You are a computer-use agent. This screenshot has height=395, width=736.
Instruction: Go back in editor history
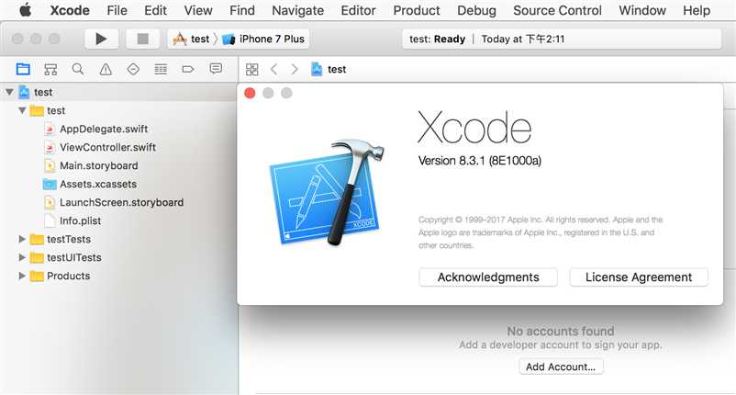point(274,70)
